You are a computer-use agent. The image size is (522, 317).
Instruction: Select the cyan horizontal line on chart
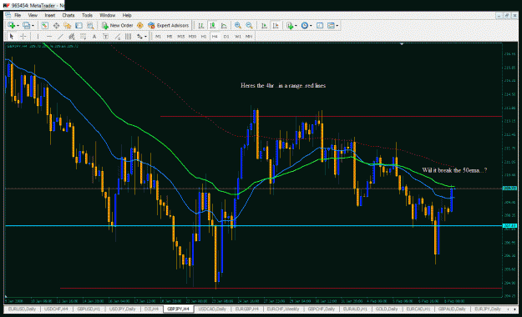tap(253, 225)
